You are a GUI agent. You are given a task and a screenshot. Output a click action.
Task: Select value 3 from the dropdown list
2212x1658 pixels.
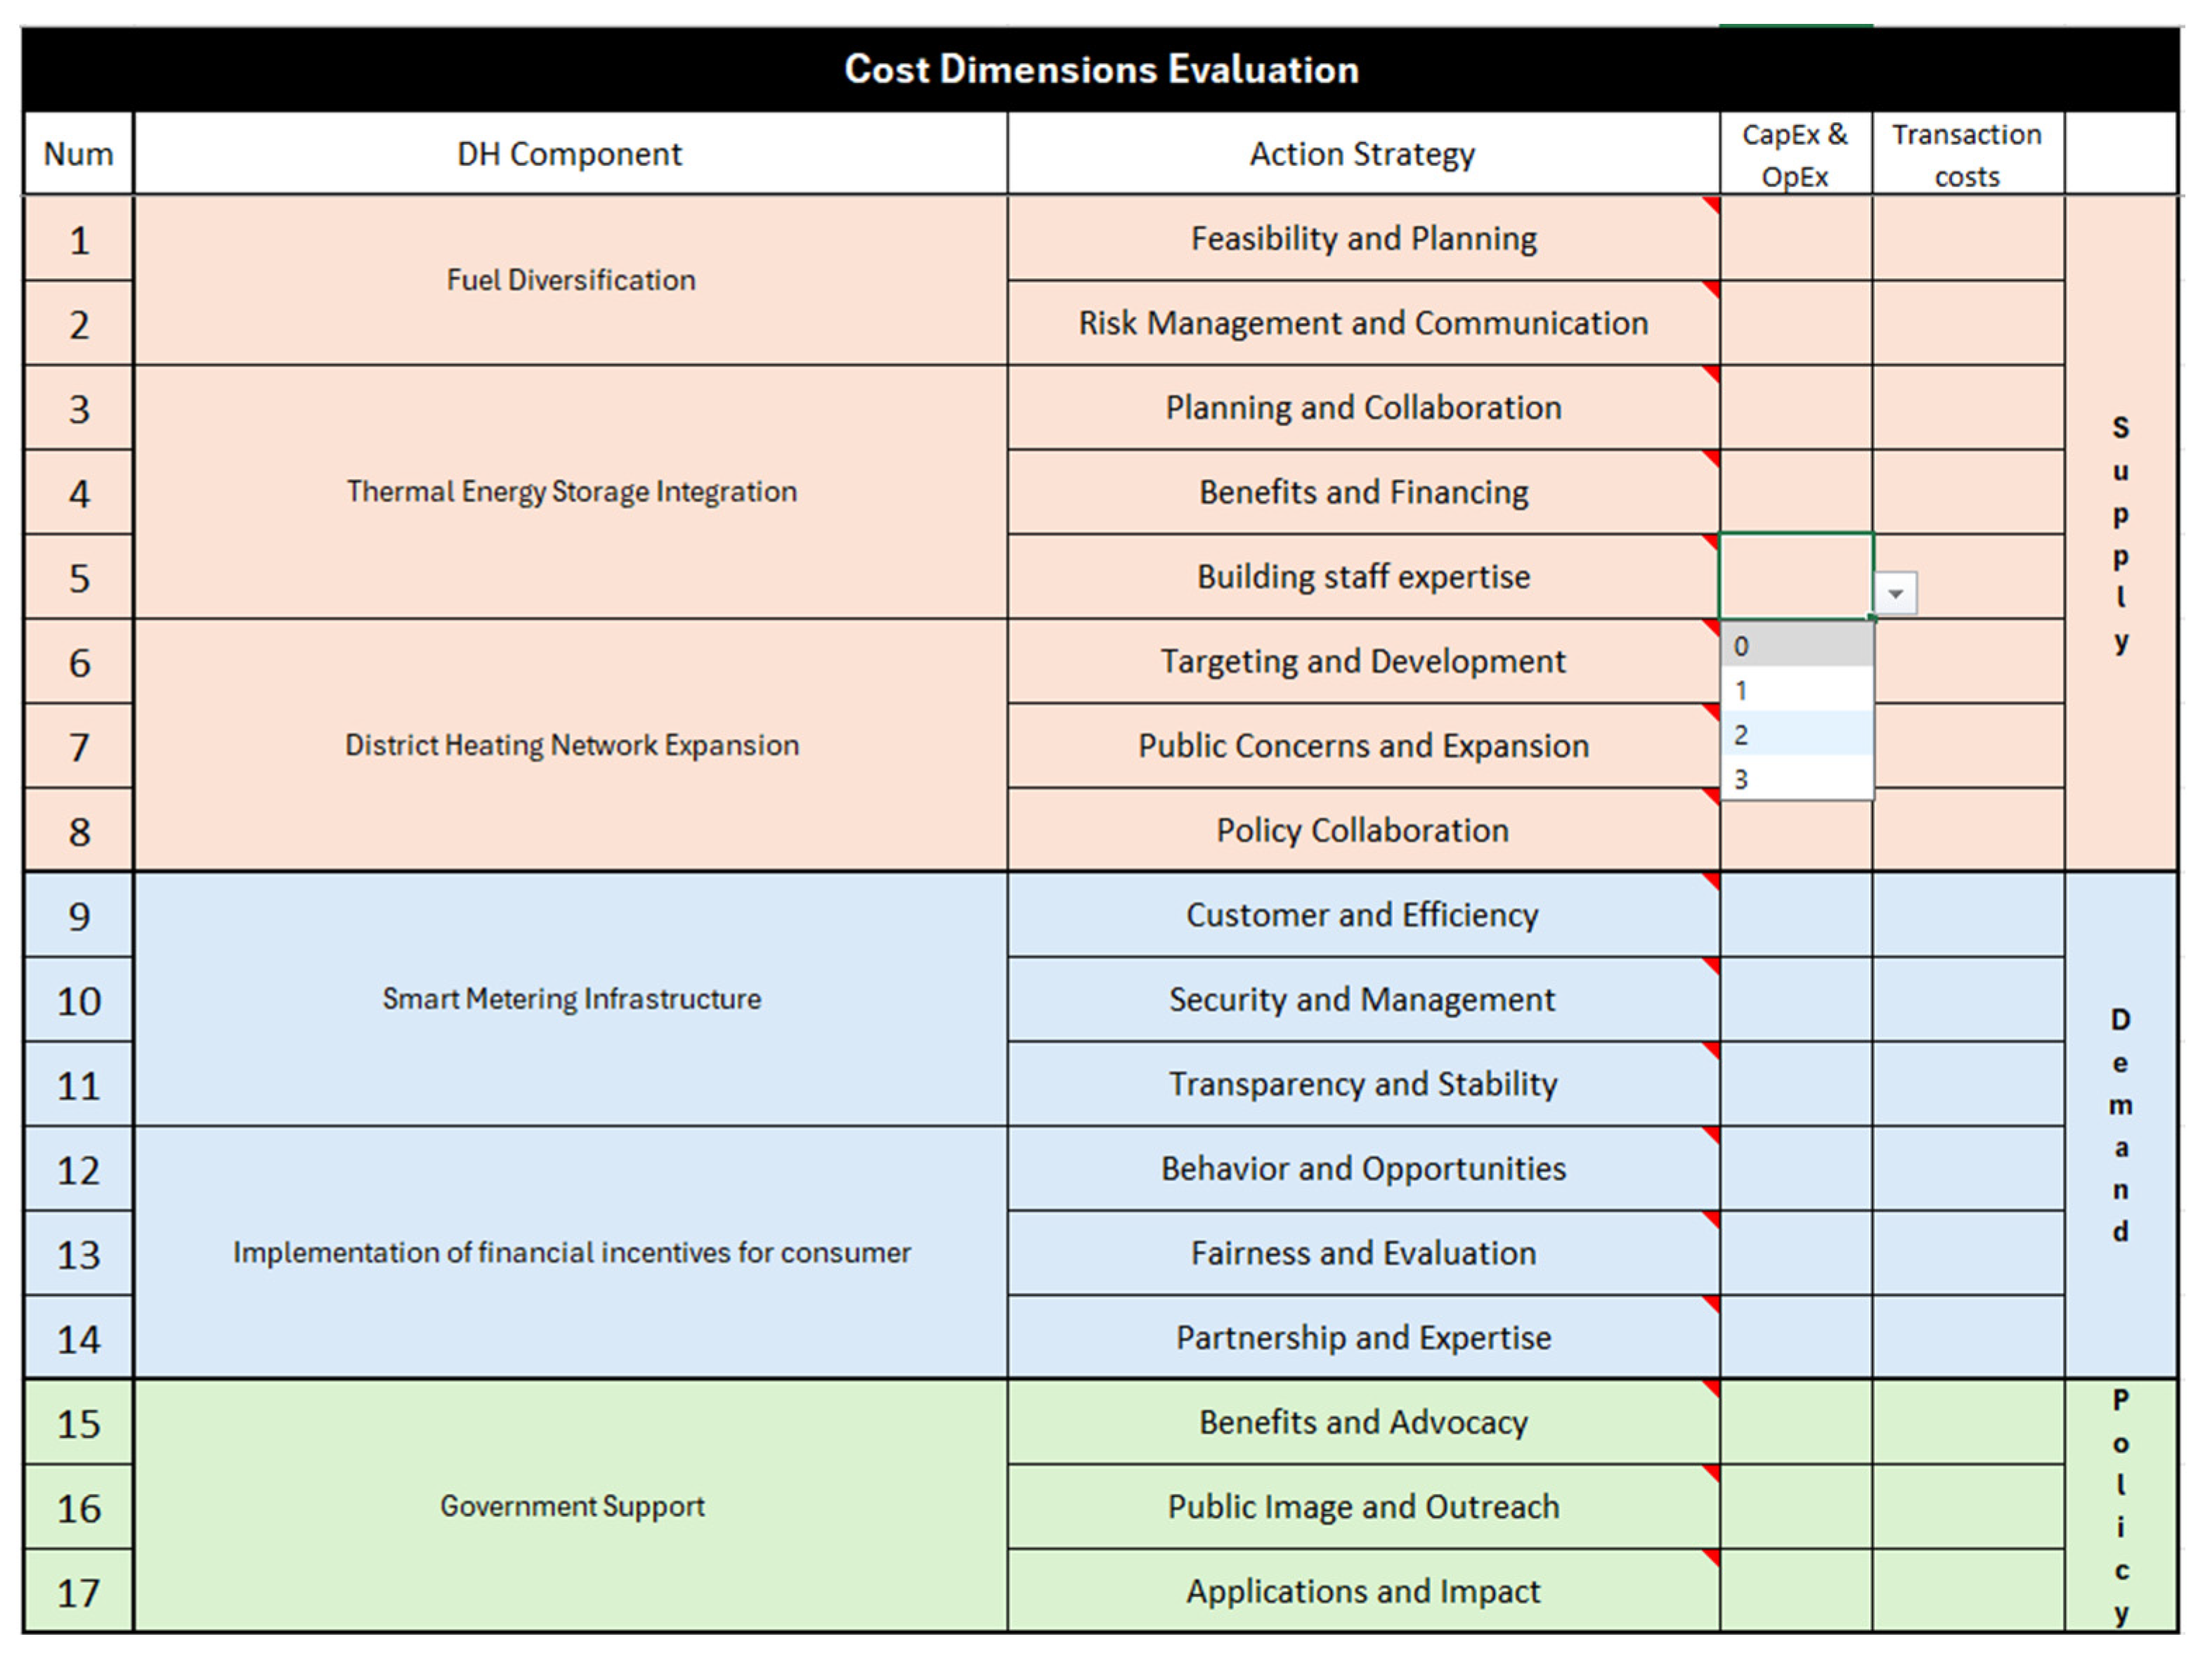coord(1796,779)
